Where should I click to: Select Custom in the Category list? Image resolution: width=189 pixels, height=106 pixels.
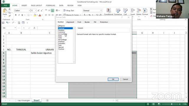tap(61, 49)
